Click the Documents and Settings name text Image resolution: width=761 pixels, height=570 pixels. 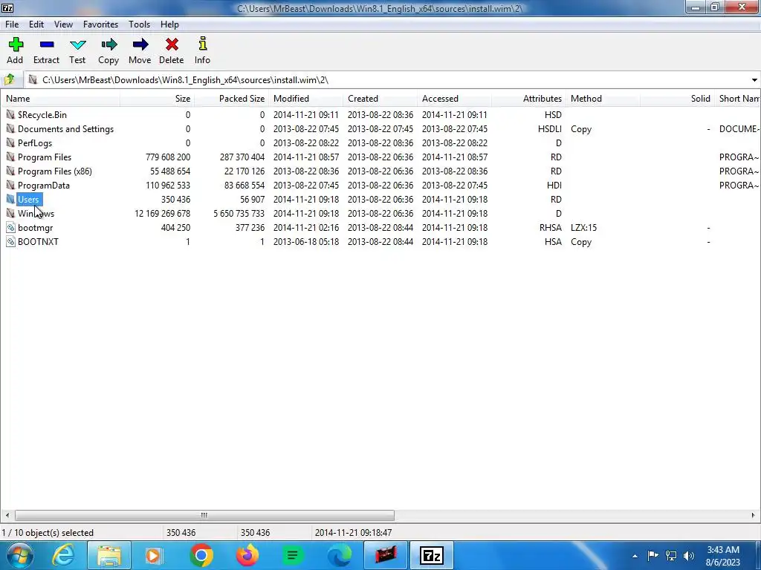tap(65, 129)
